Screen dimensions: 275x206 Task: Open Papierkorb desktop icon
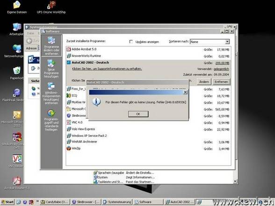17,73
